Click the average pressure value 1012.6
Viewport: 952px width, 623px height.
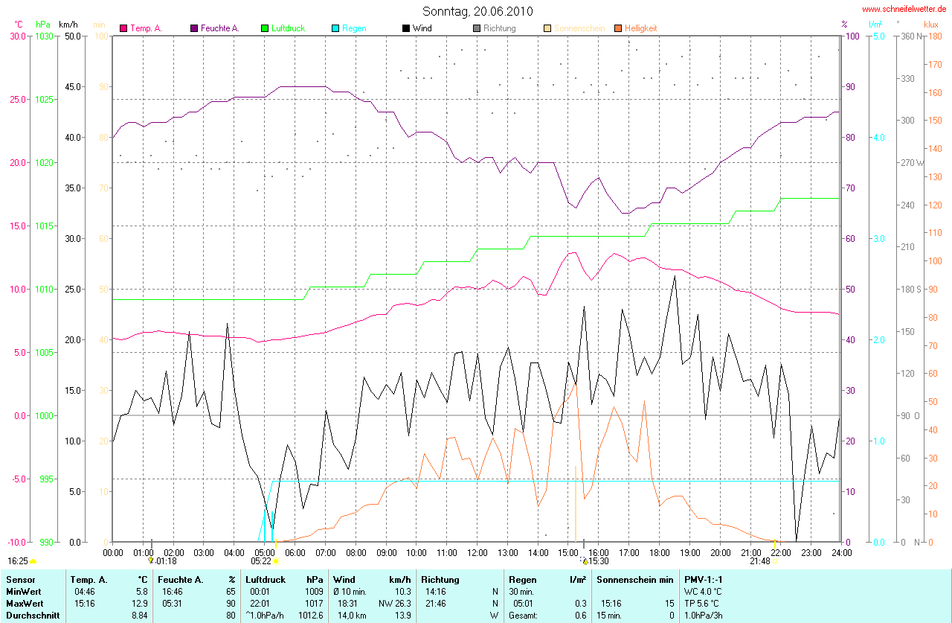tap(311, 616)
